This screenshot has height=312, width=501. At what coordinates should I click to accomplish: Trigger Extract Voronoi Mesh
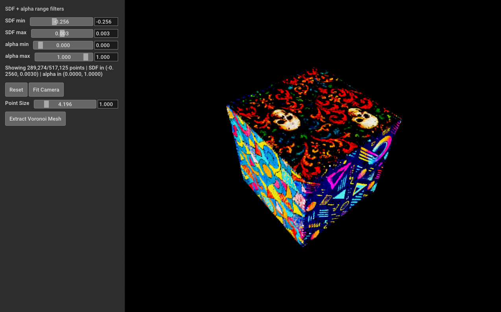[x=35, y=118]
